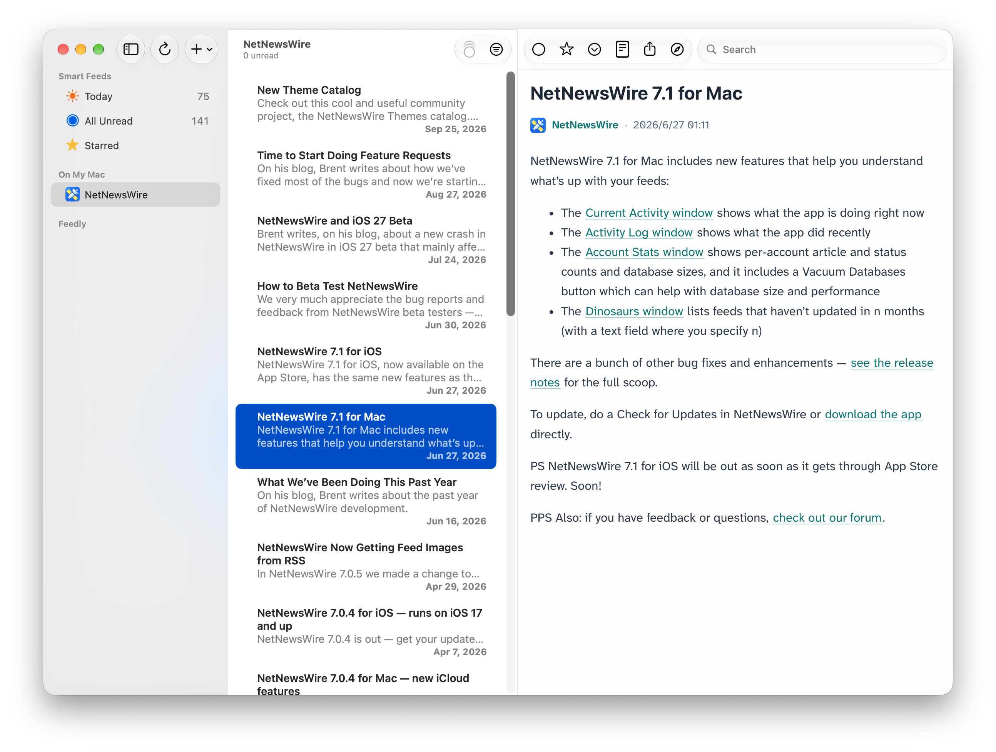Open the timeline filter icon

[x=496, y=49]
